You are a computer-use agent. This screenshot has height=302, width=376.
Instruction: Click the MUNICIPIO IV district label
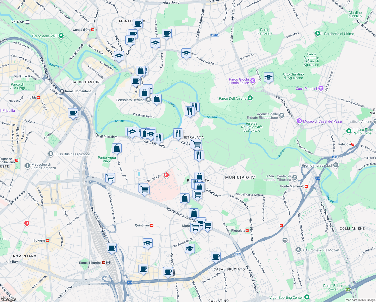tap(240, 177)
